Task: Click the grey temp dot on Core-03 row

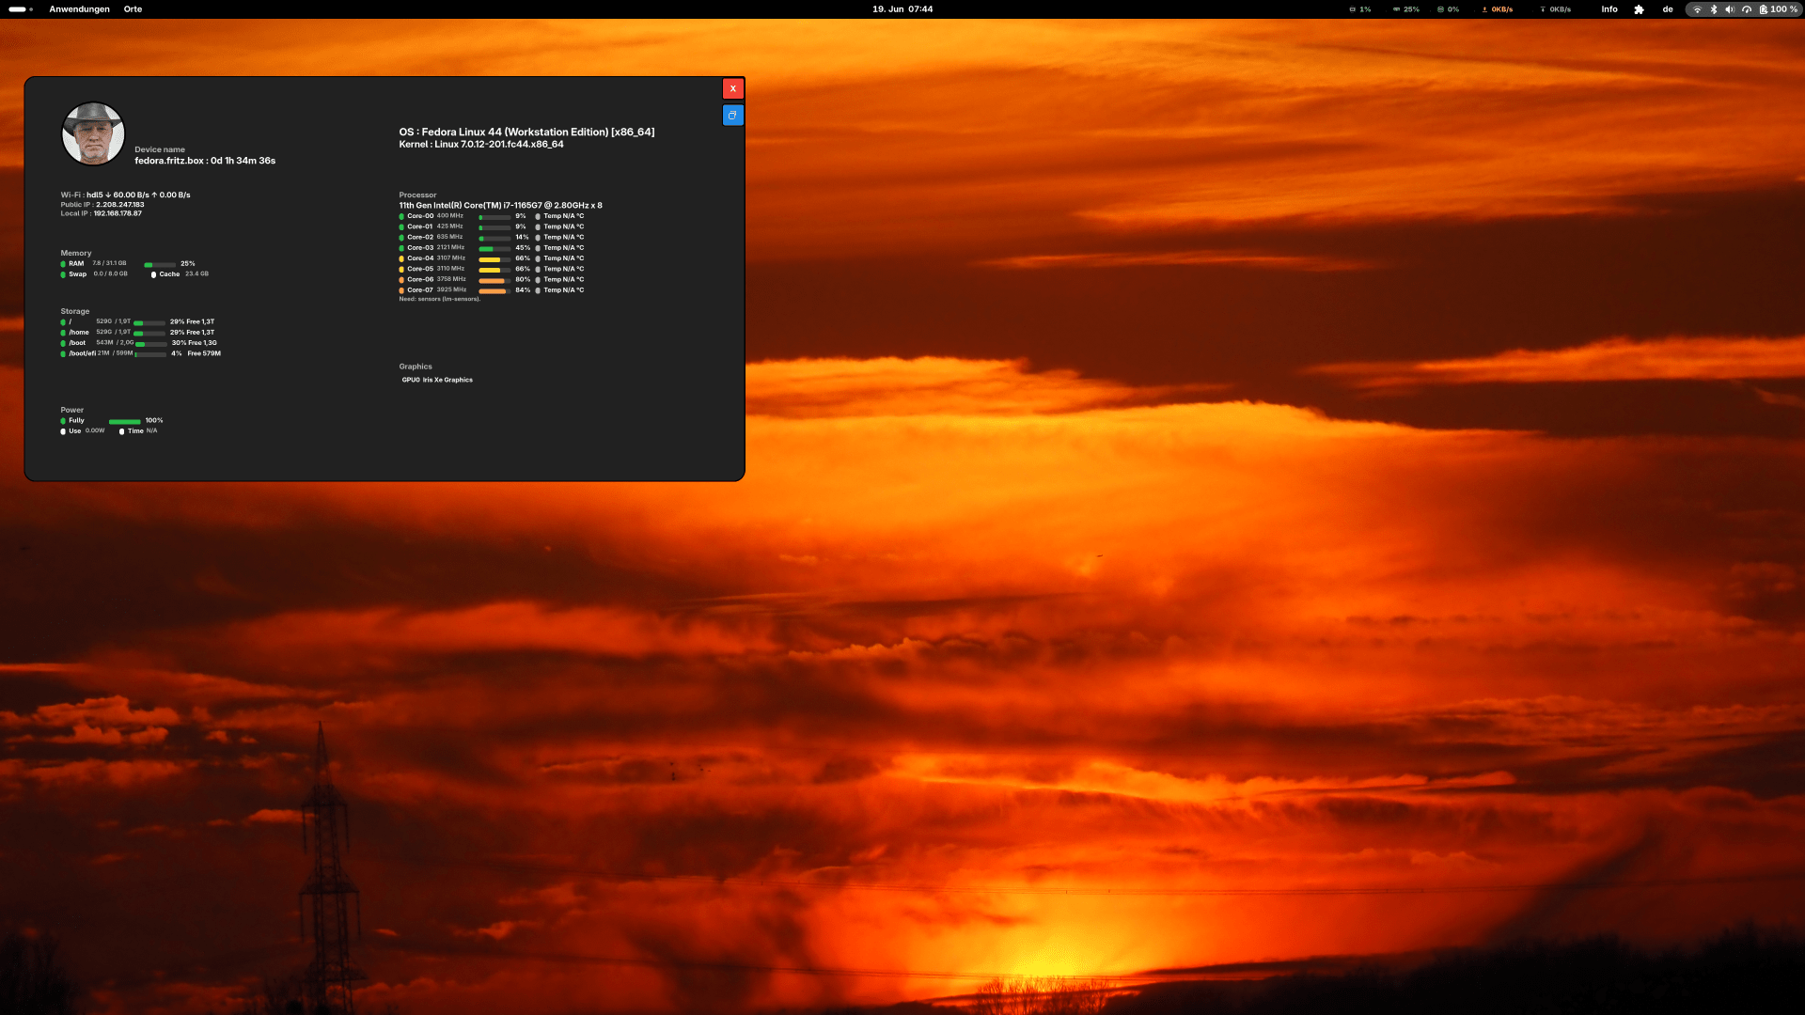Action: click(538, 248)
